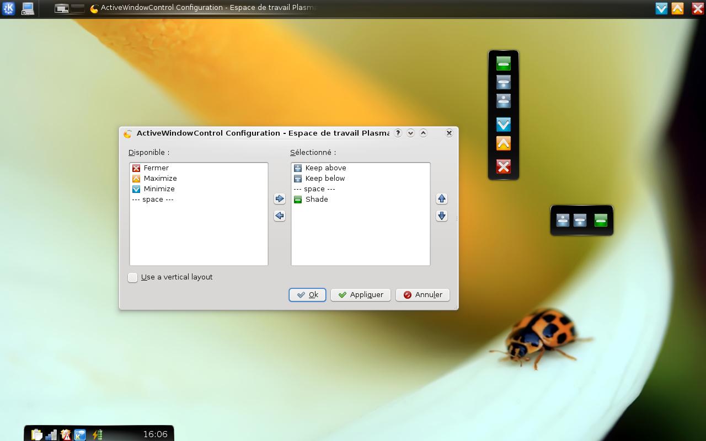This screenshot has width=706, height=441.
Task: Click Keep below icon in horizontal widget
Action: coord(580,220)
